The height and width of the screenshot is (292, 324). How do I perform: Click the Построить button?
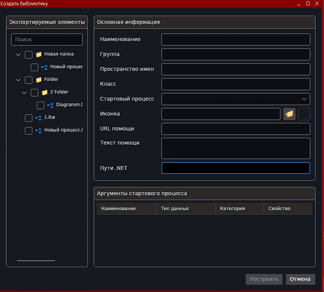(x=264, y=279)
